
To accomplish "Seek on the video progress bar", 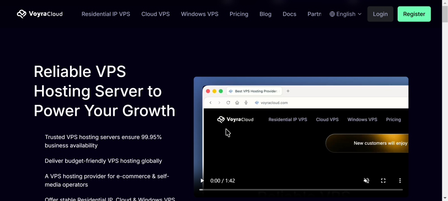I will pos(301,190).
